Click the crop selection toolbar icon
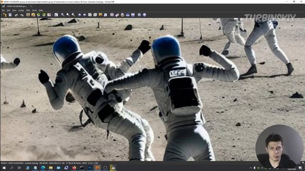305x171 pixels. tap(28, 15)
